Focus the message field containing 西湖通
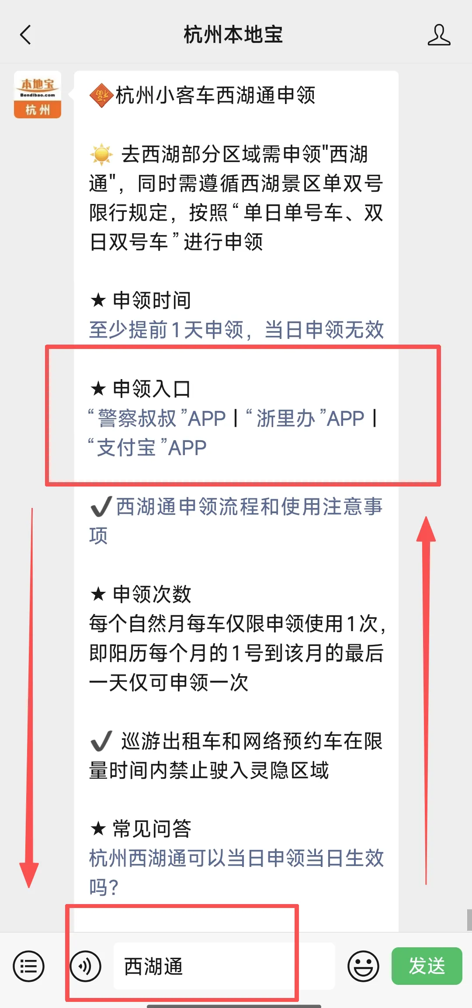This screenshot has width=472, height=1008. [224, 966]
